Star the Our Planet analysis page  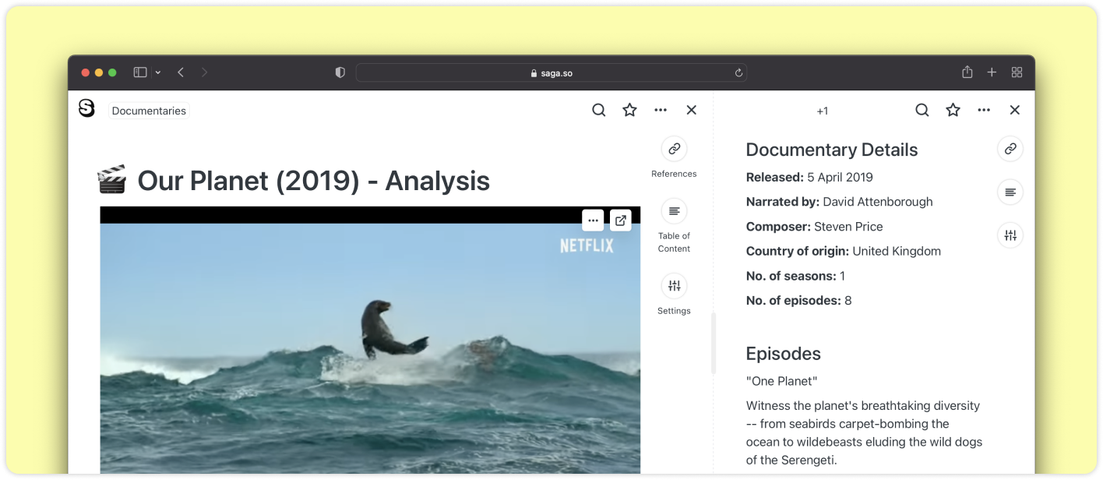point(629,111)
